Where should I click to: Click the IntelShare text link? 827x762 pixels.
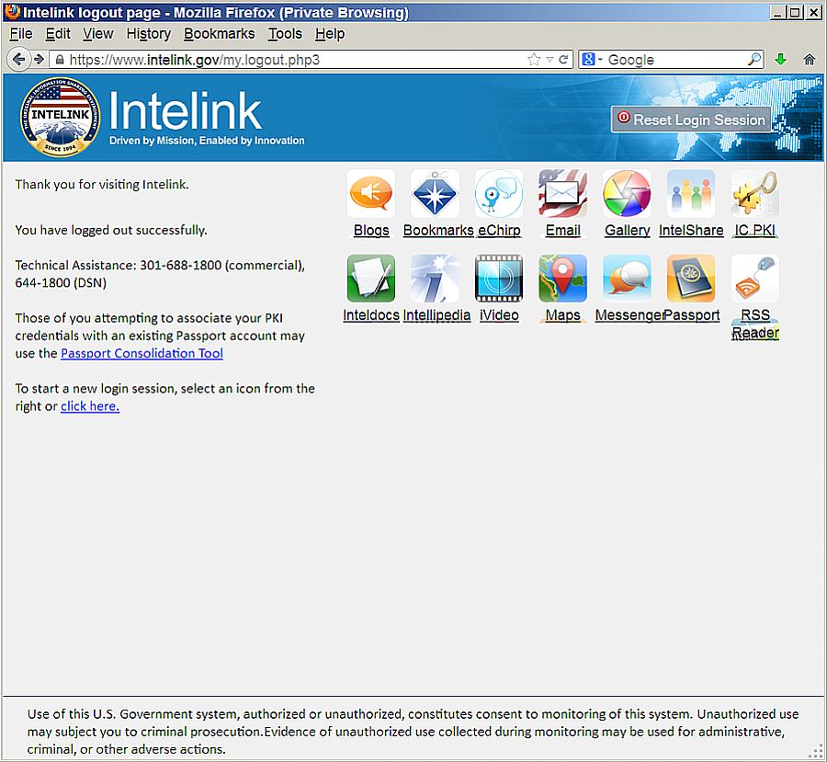pos(691,231)
